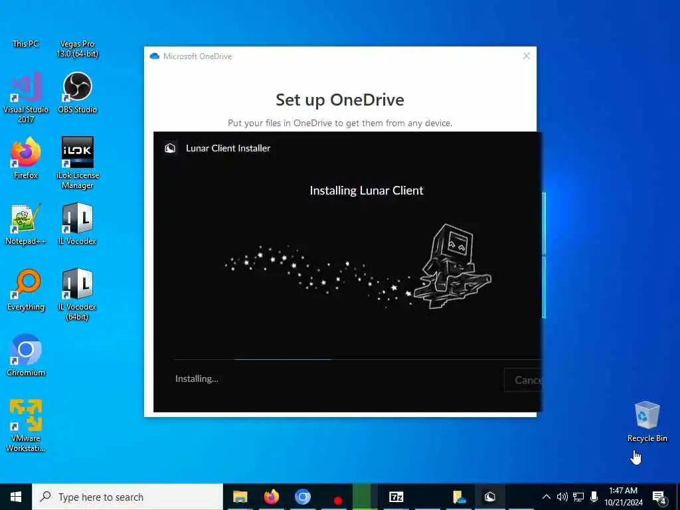The width and height of the screenshot is (680, 510).
Task: Select Notepad++ desktop shortcut
Action: [x=26, y=224]
